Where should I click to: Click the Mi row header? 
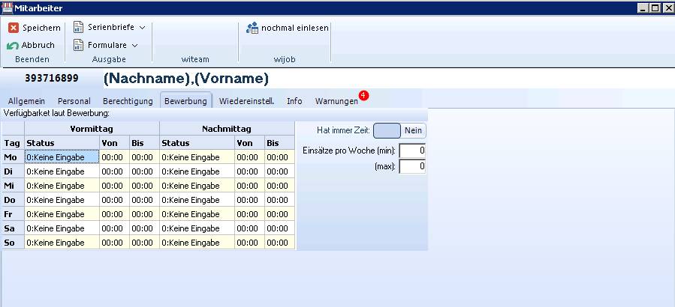[14, 186]
